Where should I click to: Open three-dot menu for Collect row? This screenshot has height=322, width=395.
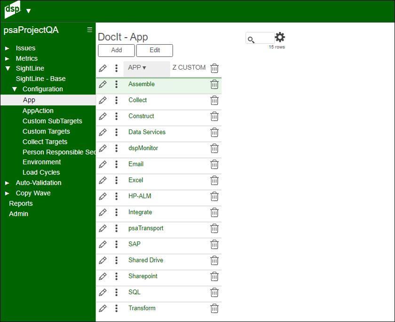[x=117, y=100]
